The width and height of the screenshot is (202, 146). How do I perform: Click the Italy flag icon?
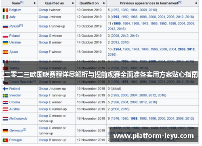[5, 17]
